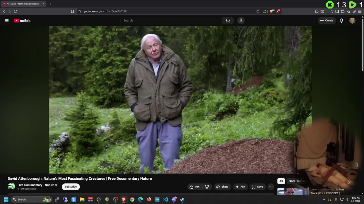This screenshot has height=204, width=364.
Task: Open Arduino IDE from the taskbar
Action: pos(157,199)
